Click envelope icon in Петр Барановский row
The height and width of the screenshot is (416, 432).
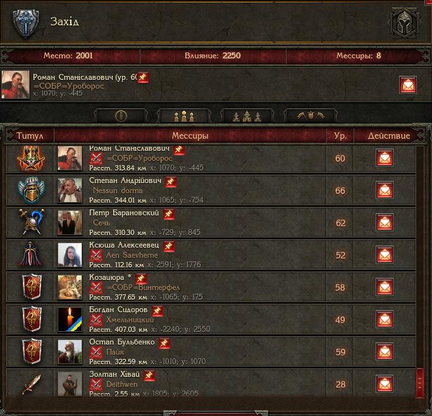(385, 222)
